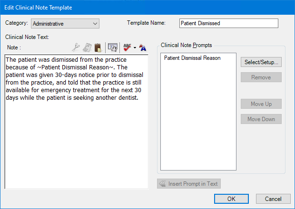
Task: Click the Cut scissors icon
Action: click(76, 47)
